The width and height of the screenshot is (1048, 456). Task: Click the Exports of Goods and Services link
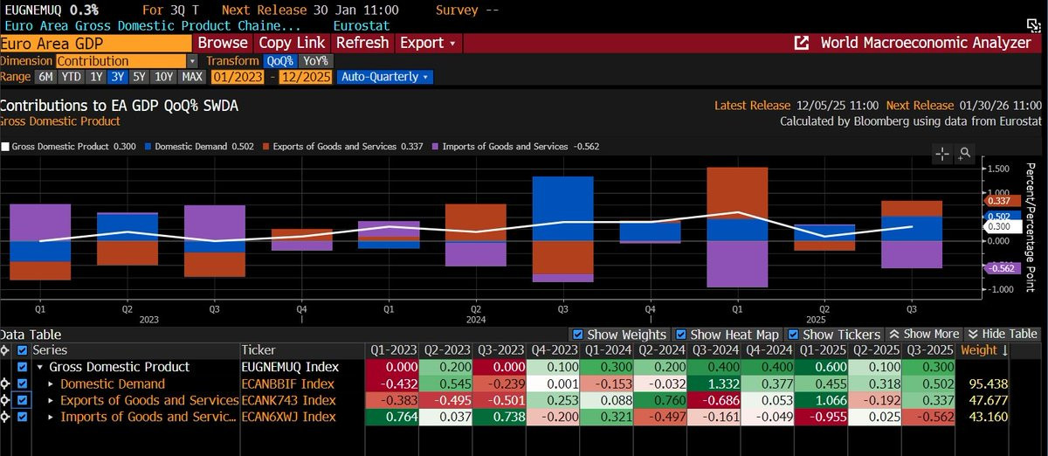click(149, 400)
